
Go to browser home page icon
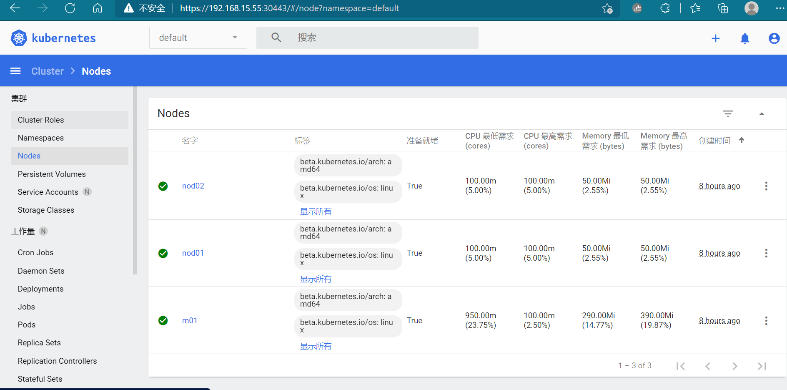pyautogui.click(x=98, y=8)
